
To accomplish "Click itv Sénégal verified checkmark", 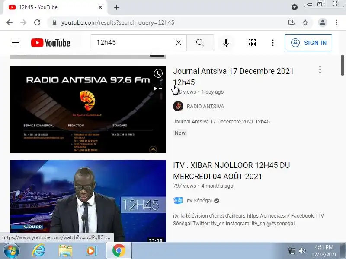I will 217,201.
